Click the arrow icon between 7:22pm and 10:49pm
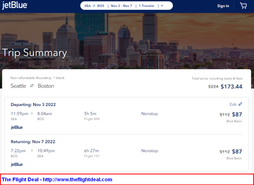Viewport: 254px width, 185px height. [x=32, y=151]
